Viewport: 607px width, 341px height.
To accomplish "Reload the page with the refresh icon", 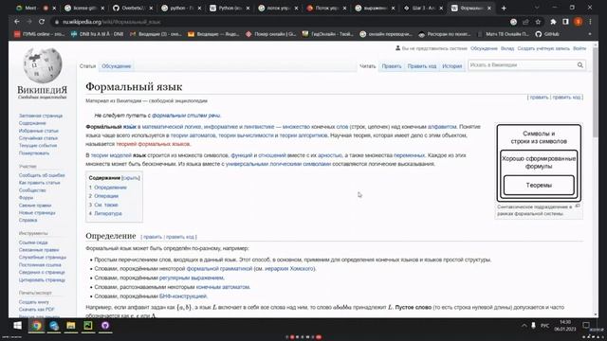I will tap(42, 22).
